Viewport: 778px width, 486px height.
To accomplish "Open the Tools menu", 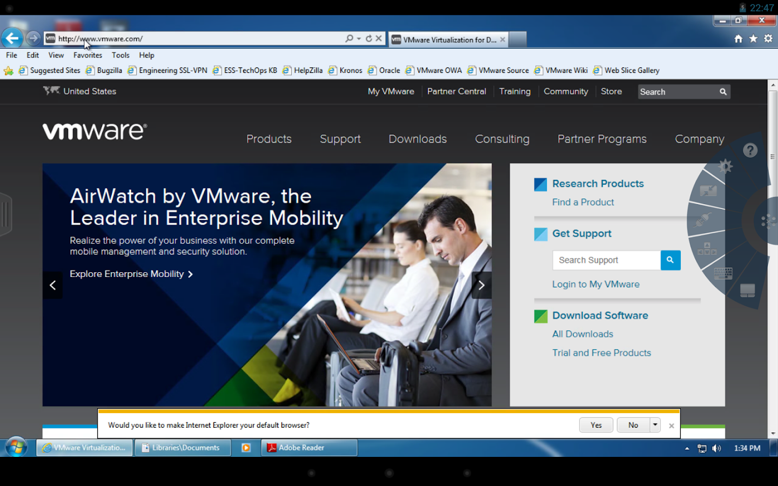I will 120,55.
